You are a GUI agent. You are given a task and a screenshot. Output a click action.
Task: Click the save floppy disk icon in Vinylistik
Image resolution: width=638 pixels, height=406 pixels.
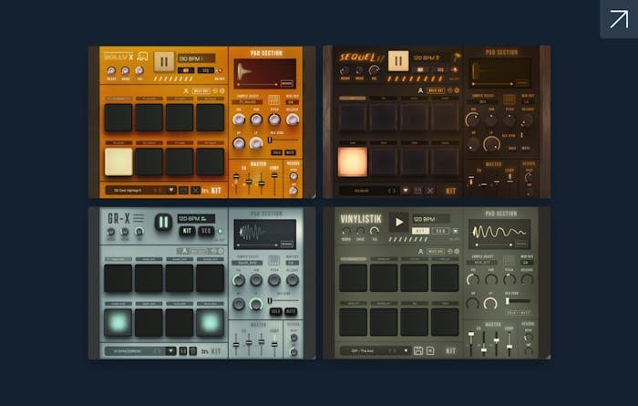click(x=417, y=350)
